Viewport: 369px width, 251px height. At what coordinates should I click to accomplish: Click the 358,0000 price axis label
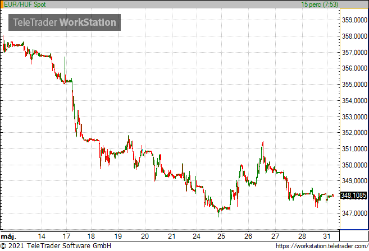(354, 36)
